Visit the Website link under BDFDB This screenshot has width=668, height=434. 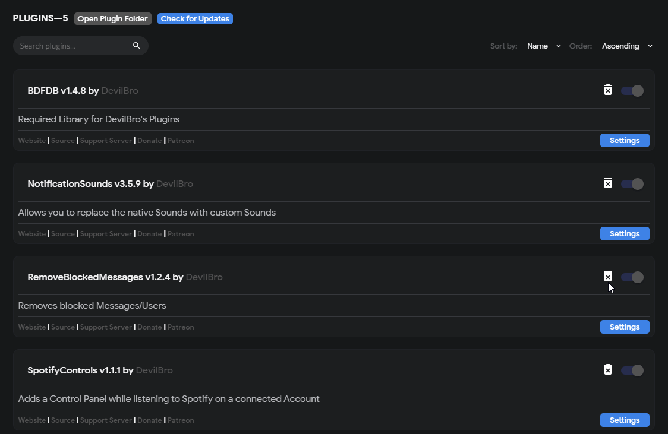pyautogui.click(x=31, y=140)
